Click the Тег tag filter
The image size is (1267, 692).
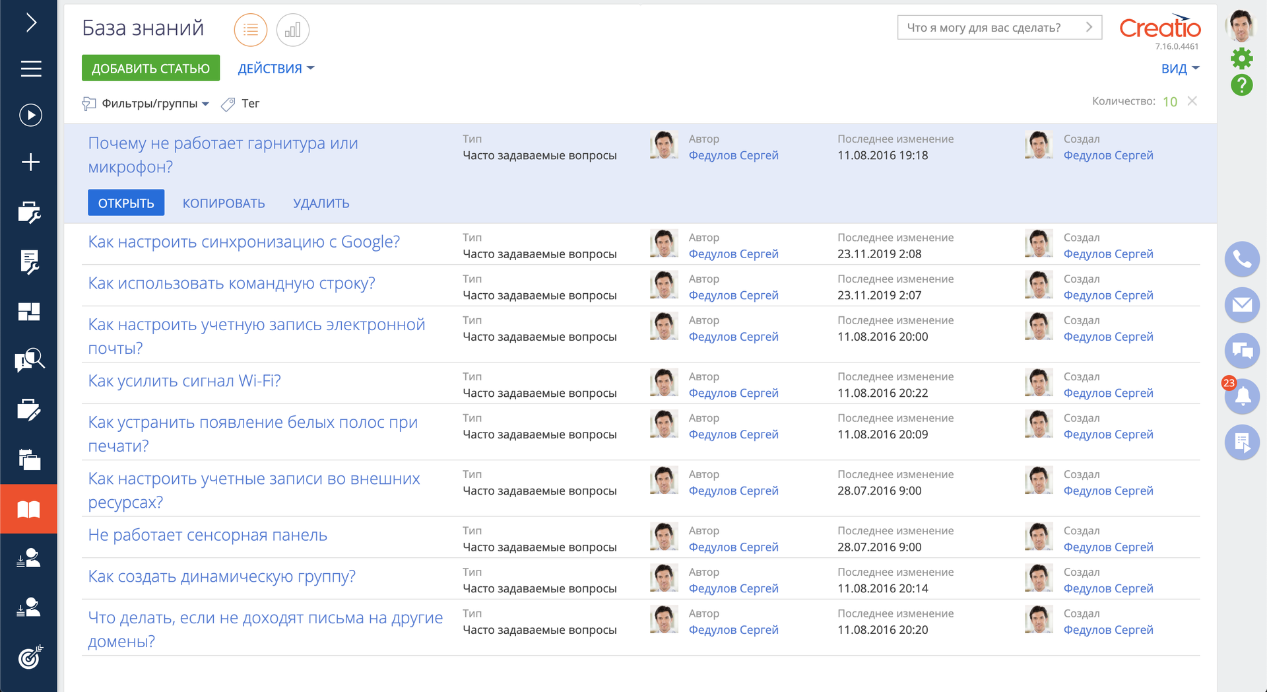[x=240, y=104]
